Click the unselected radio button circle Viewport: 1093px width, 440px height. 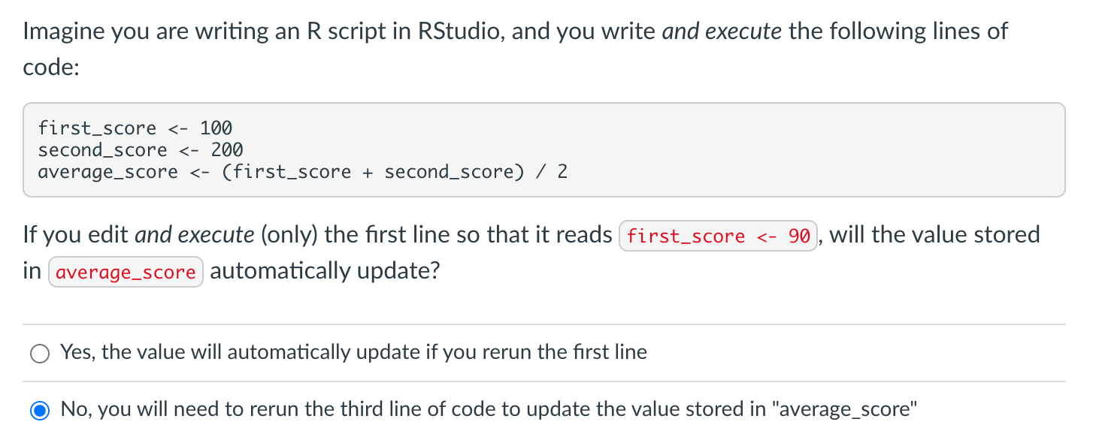pos(39,353)
